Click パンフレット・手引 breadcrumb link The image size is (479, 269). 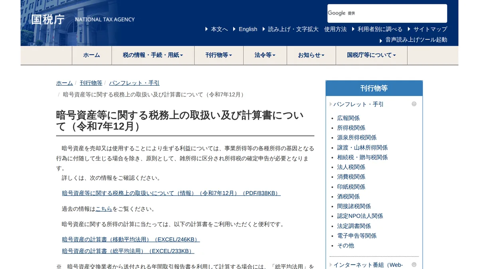click(134, 83)
